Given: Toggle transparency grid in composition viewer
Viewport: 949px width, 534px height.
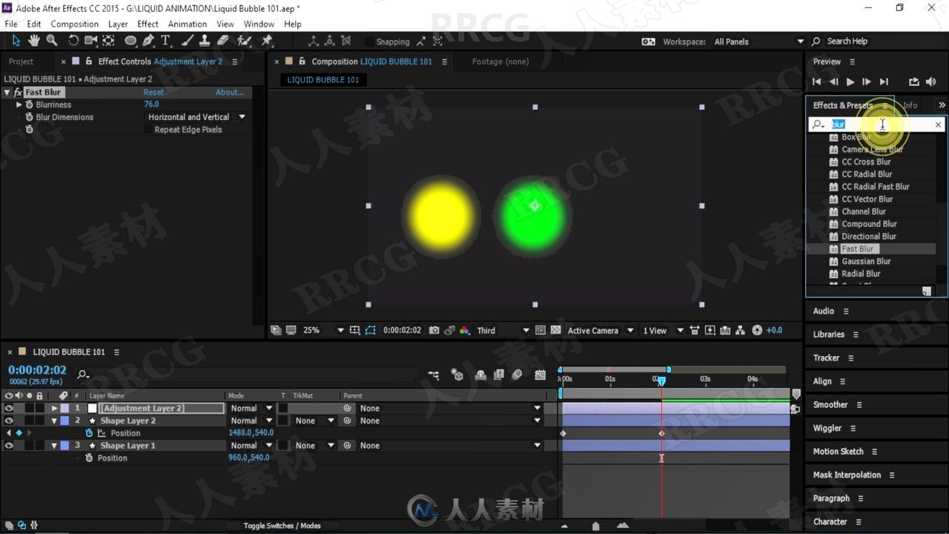Looking at the screenshot, I should coord(555,330).
